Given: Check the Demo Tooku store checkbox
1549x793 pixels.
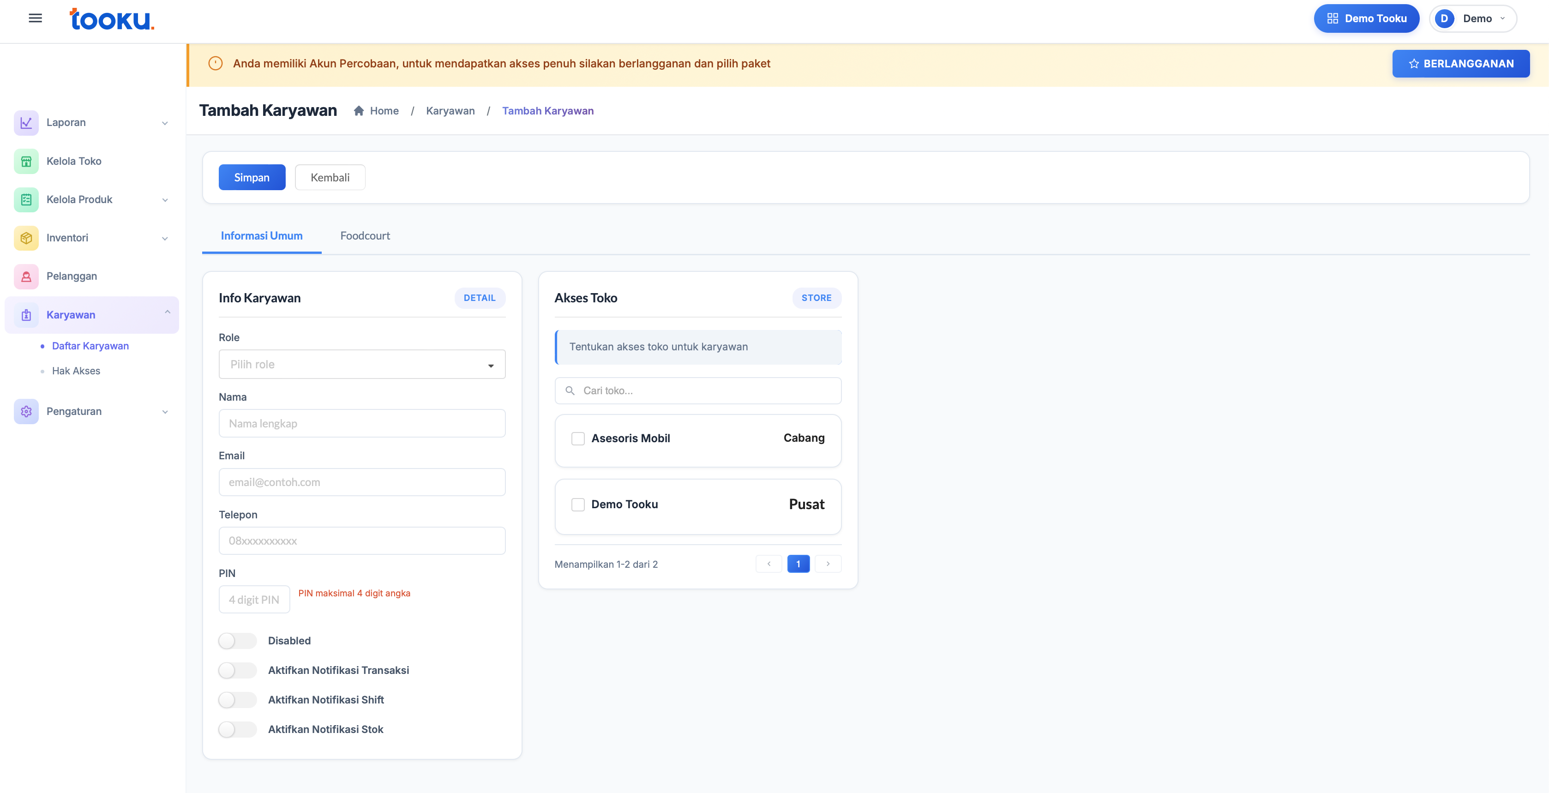Looking at the screenshot, I should pyautogui.click(x=578, y=505).
